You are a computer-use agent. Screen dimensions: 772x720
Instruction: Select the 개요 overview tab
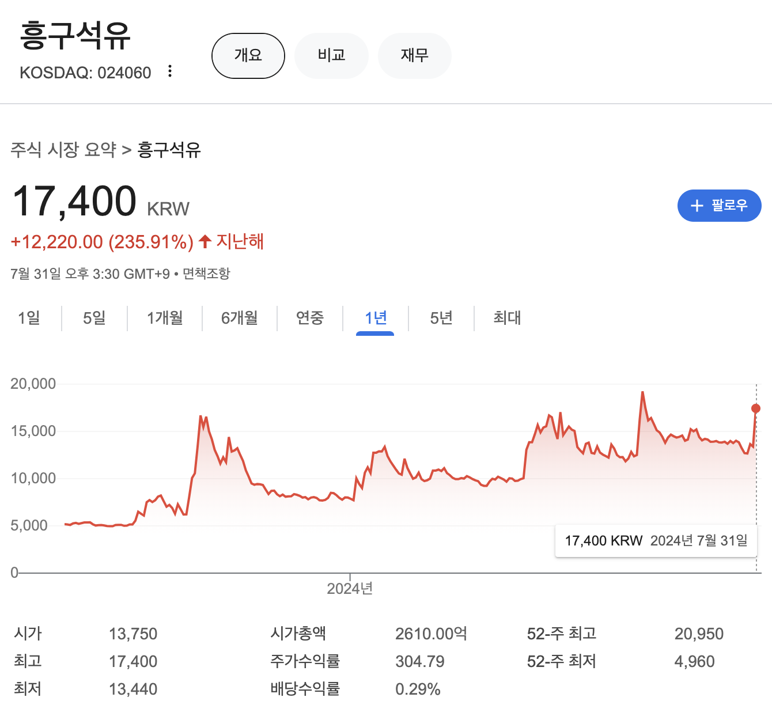pos(248,56)
